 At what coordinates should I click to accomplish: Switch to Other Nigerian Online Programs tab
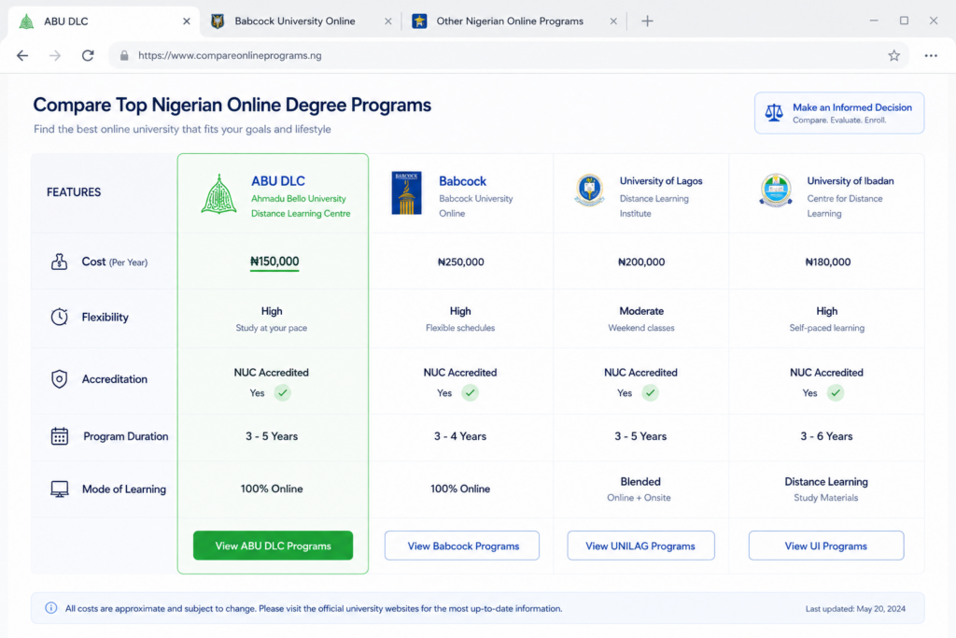[x=514, y=21]
